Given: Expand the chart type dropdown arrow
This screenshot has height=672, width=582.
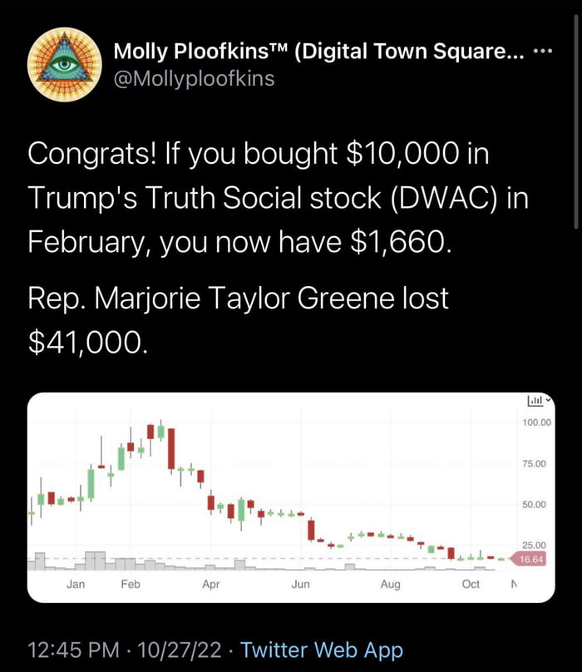Looking at the screenshot, I should [x=548, y=401].
